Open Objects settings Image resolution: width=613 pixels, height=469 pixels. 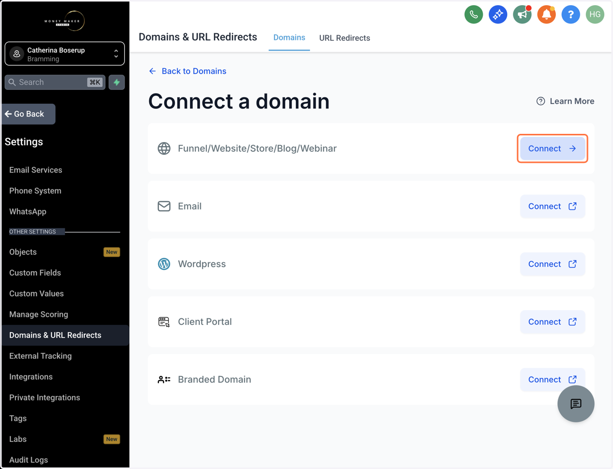23,252
